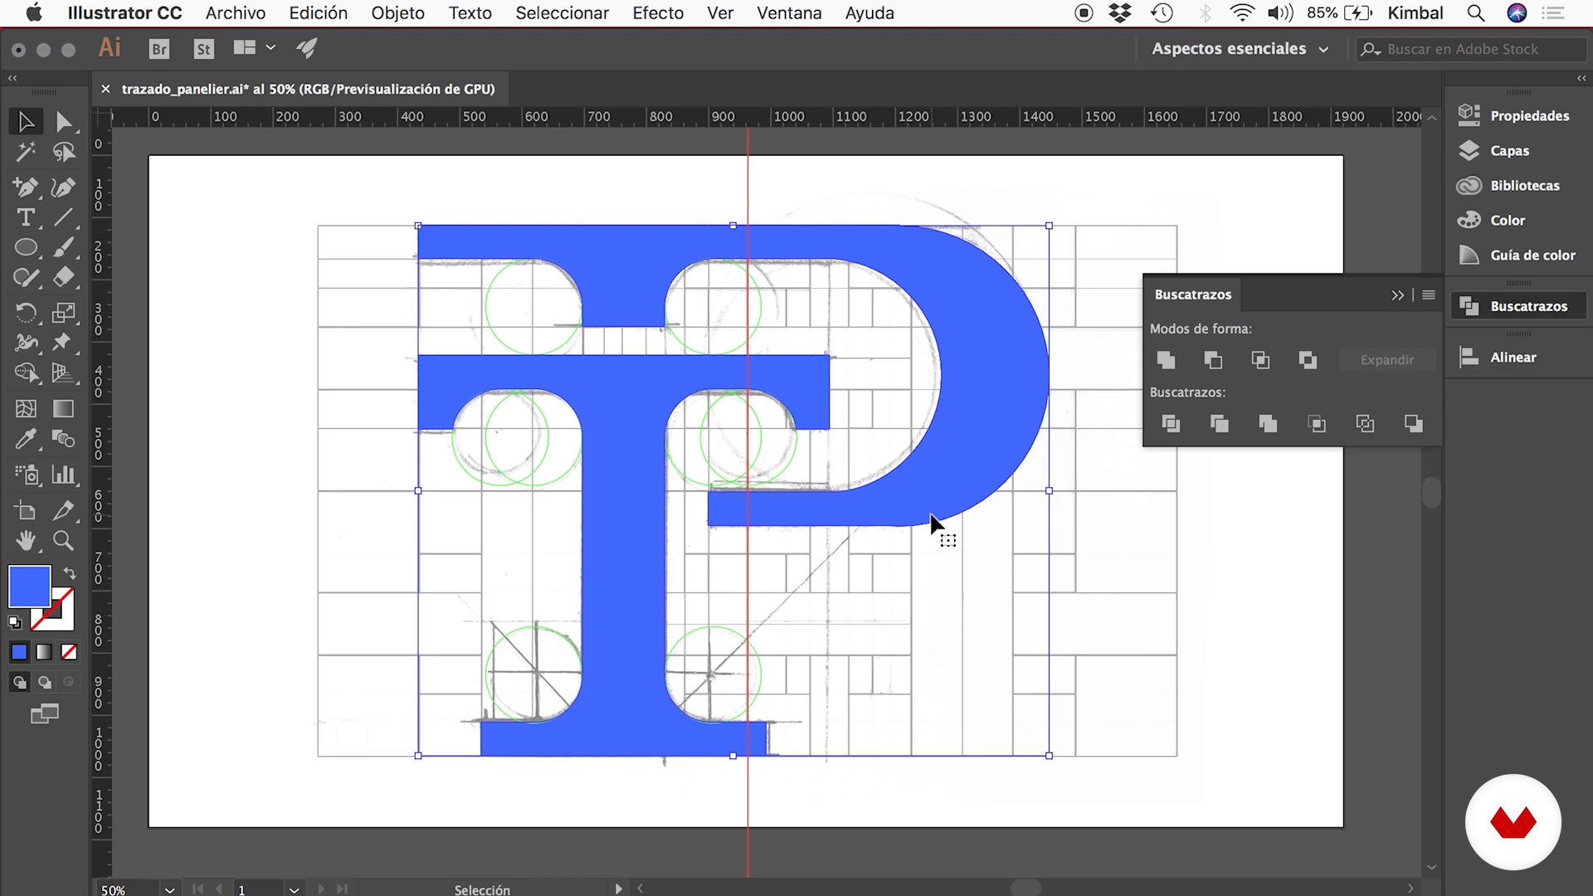Click the Intersect shape mode icon

(1260, 360)
